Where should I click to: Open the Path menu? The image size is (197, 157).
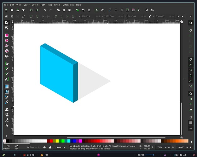pyautogui.click(x=43, y=5)
